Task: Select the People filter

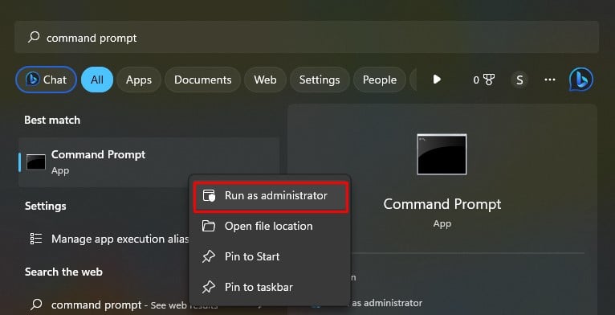Action: [379, 80]
